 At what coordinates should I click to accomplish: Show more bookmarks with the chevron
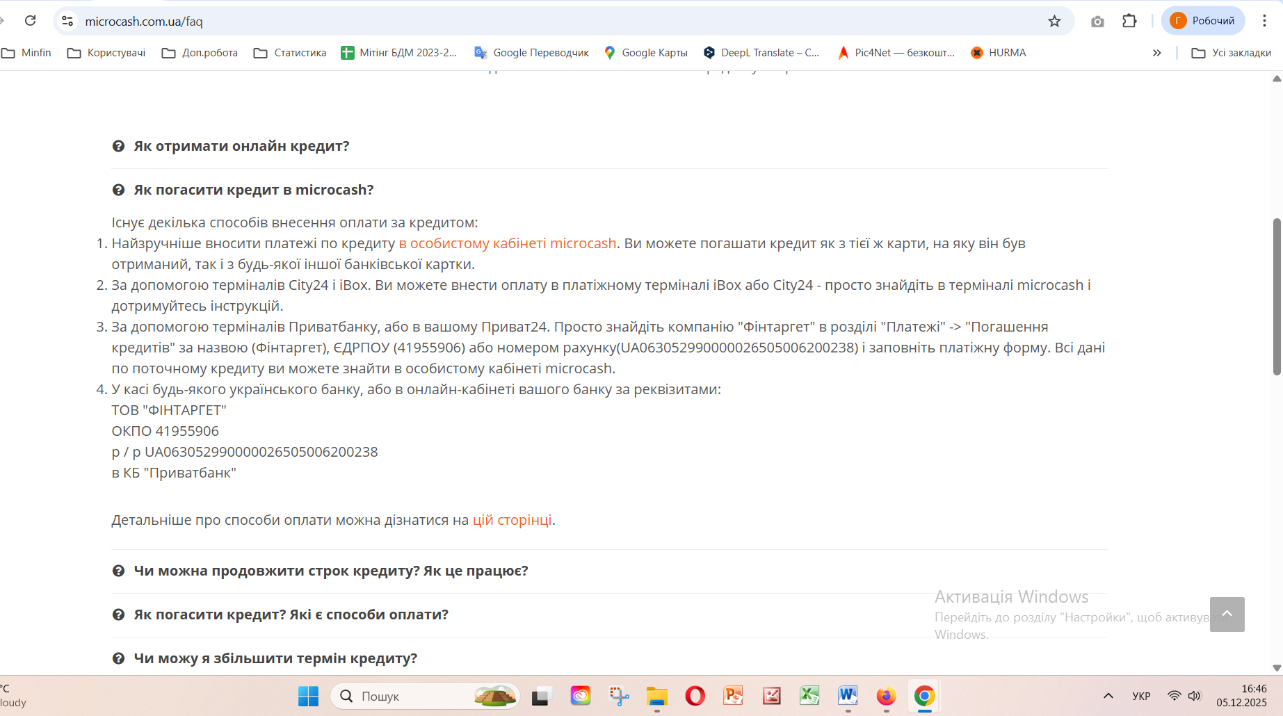(1156, 53)
